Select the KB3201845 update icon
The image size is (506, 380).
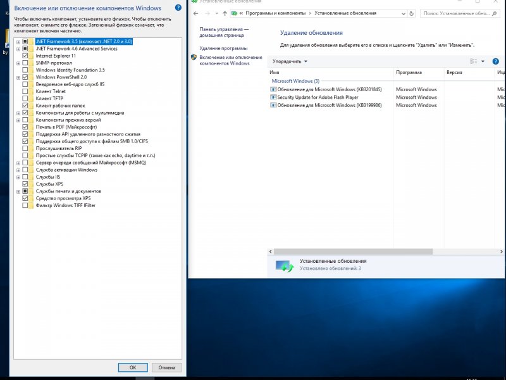273,89
